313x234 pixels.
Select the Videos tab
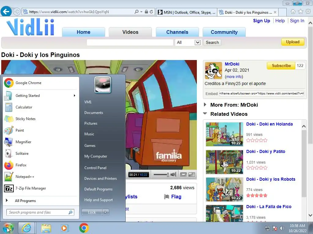pyautogui.click(x=130, y=32)
